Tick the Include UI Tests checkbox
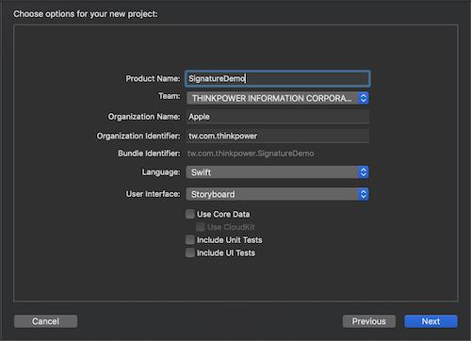 click(190, 252)
